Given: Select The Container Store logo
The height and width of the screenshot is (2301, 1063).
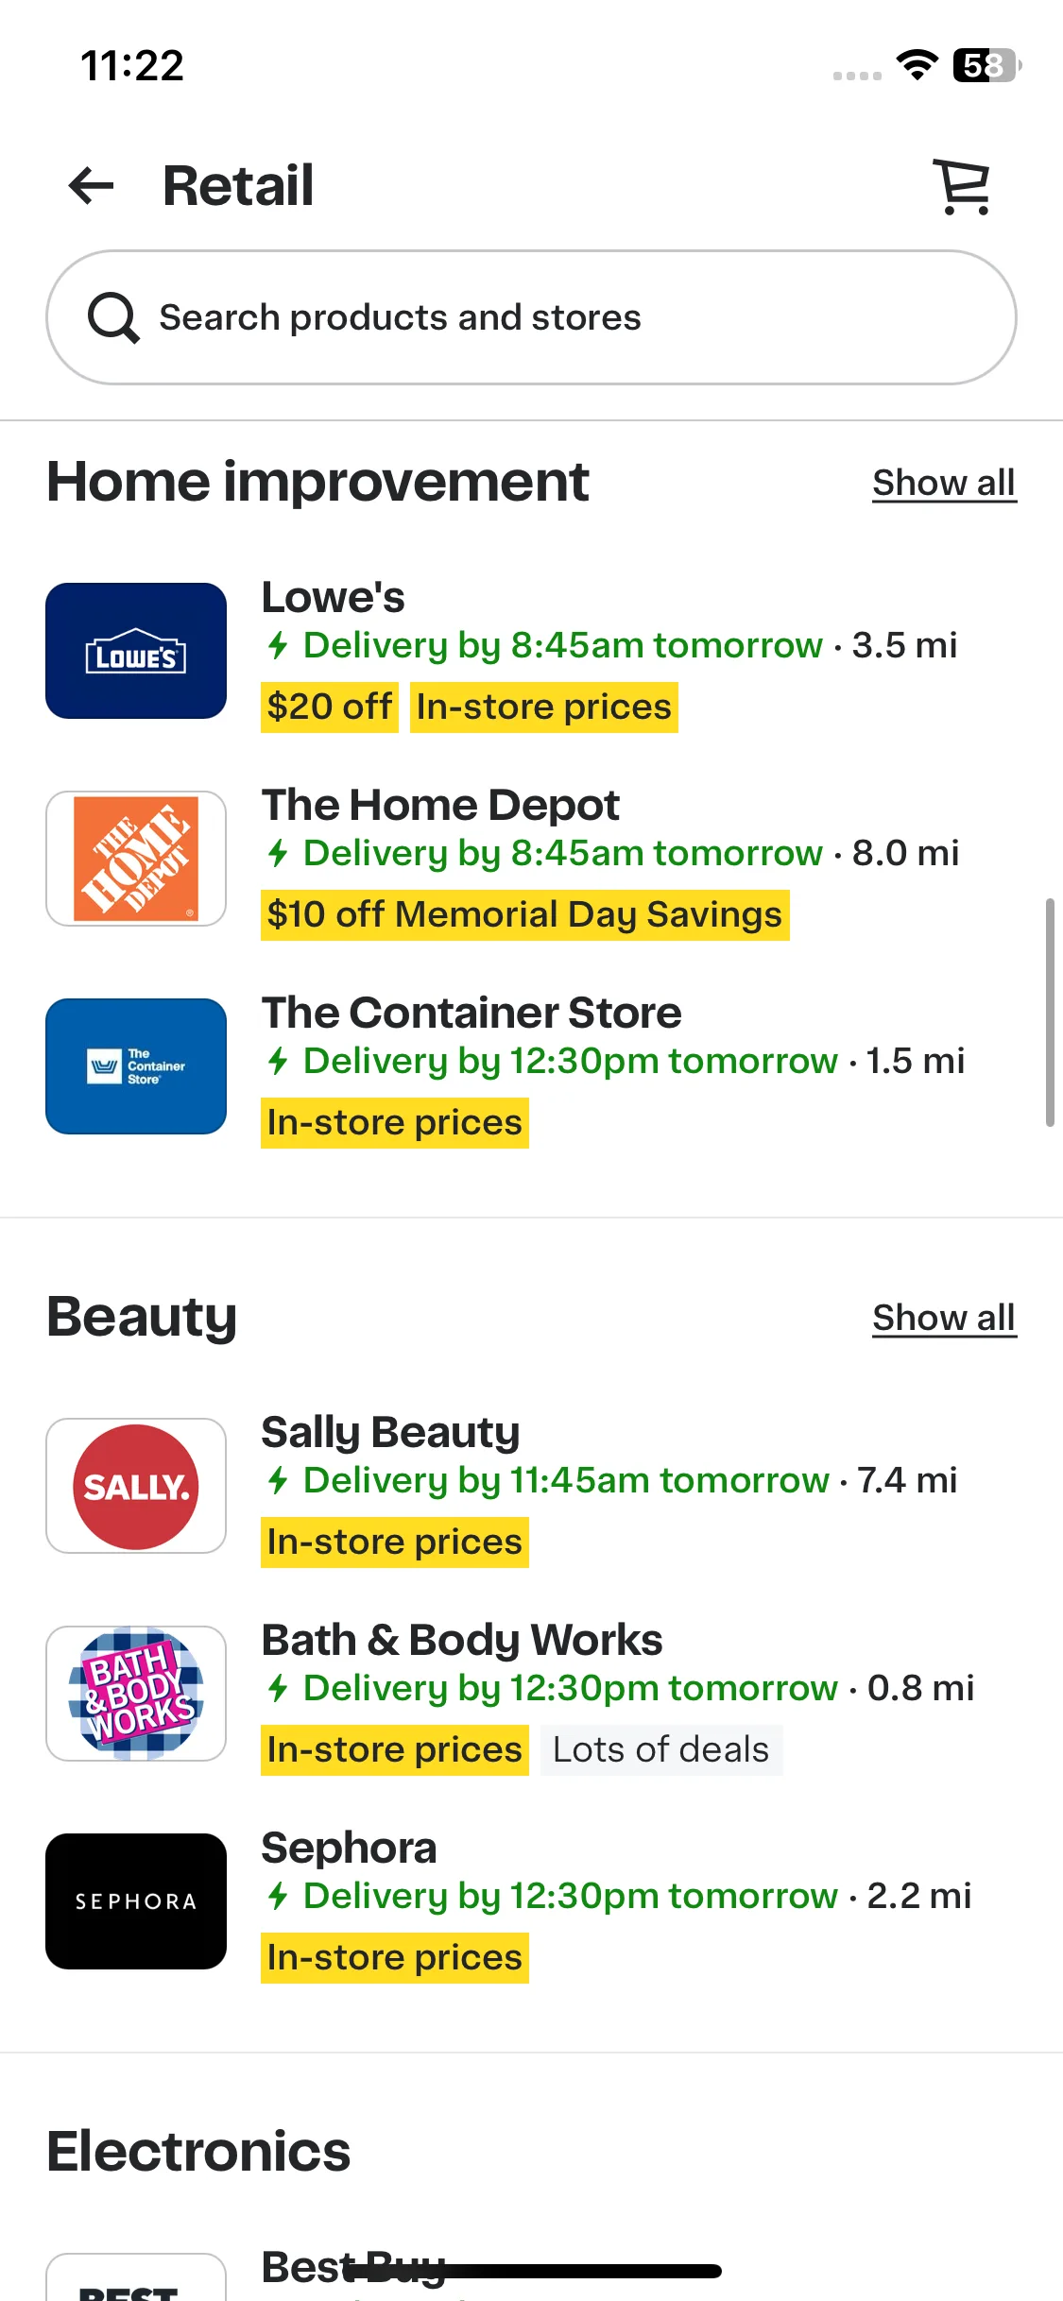Looking at the screenshot, I should 136,1066.
